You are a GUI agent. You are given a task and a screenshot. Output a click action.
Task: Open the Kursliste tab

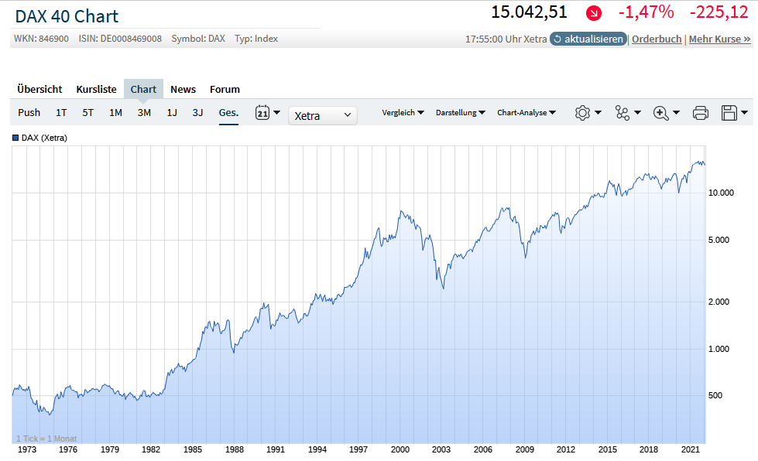click(96, 89)
